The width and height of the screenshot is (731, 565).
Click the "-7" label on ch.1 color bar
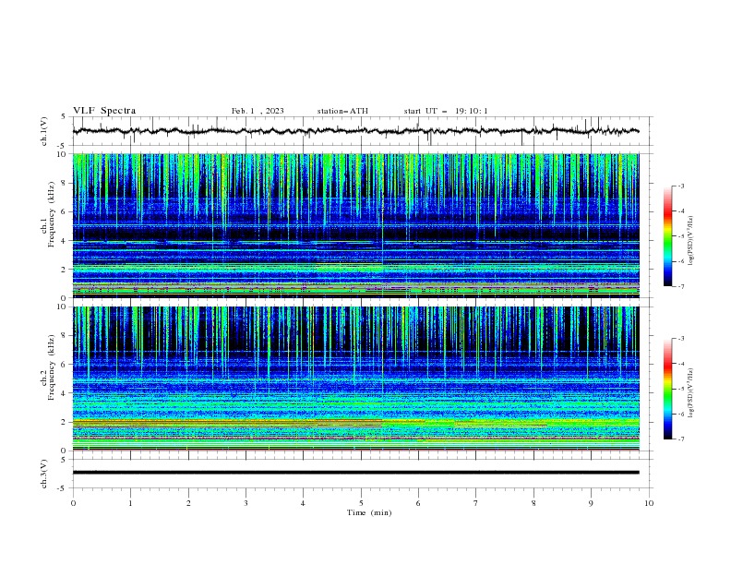[x=681, y=286]
